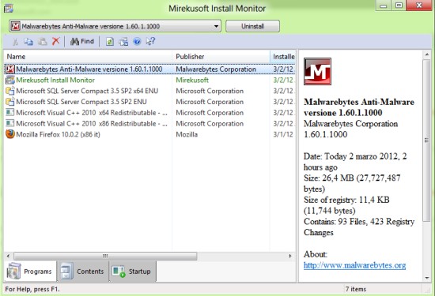The image size is (435, 296).
Task: Select Malwarebytes Anti-Malware versione 1.60.1.1000 row
Action: pos(149,69)
